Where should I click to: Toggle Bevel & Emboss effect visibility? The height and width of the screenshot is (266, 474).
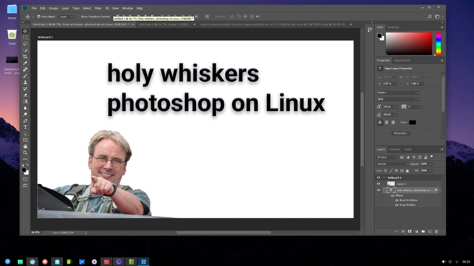(x=397, y=200)
